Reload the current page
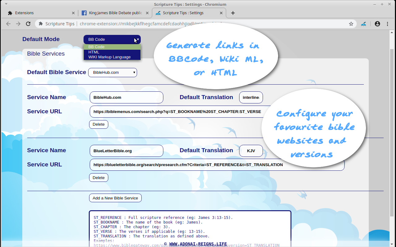The height and width of the screenshot is (247, 396). coord(28,24)
